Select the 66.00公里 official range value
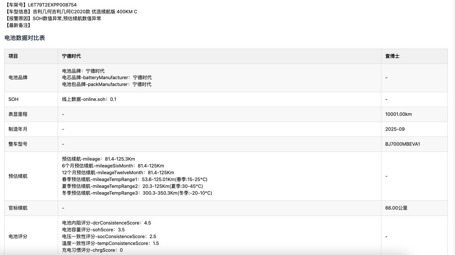Image resolution: width=455 pixels, height=255 pixels. pos(396,208)
